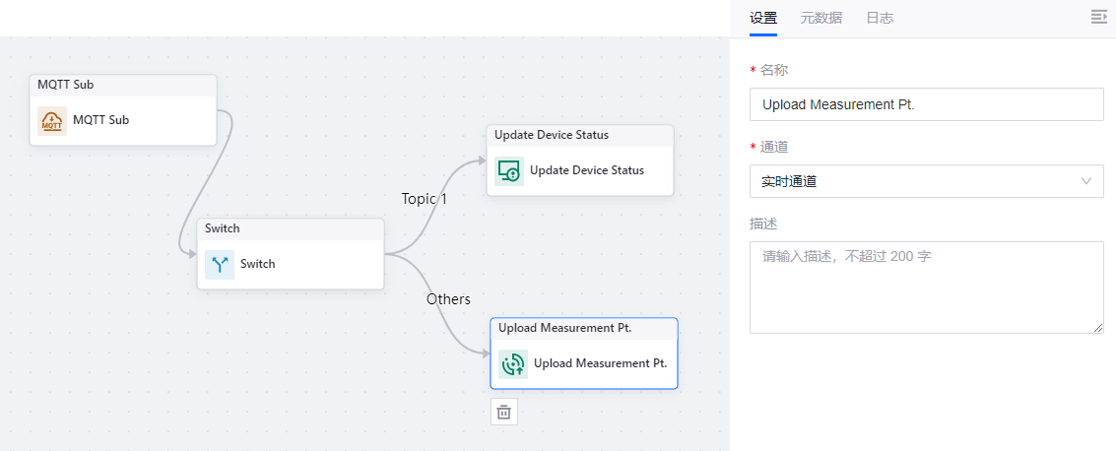Click the MQTT Sub node icon
The height and width of the screenshot is (451, 1116).
pyautogui.click(x=52, y=121)
